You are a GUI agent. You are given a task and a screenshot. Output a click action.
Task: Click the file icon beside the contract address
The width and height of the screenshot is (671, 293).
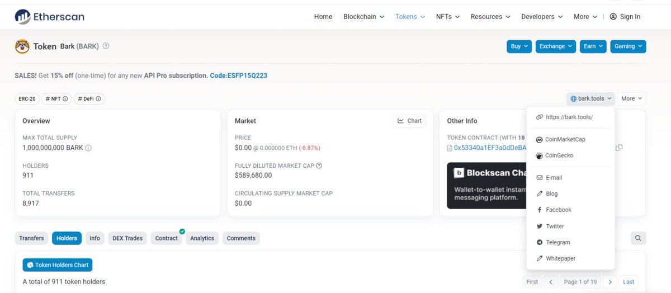450,148
